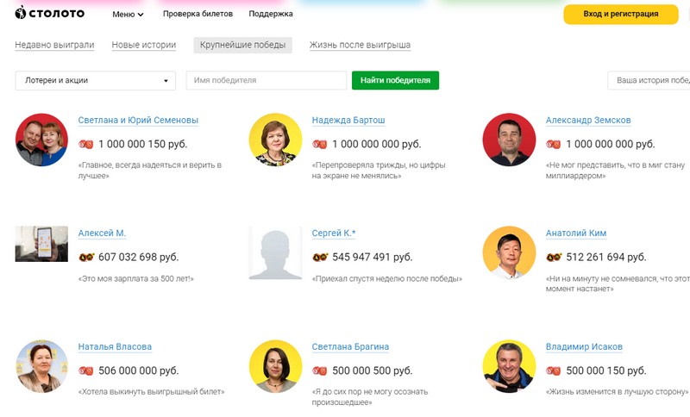Click quote «Хотела выкинуть выигрышный билет»

152,391
